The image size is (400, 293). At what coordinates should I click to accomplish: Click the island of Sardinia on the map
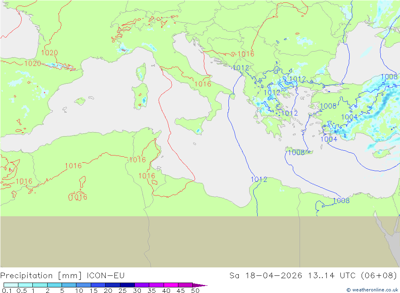click(140, 96)
